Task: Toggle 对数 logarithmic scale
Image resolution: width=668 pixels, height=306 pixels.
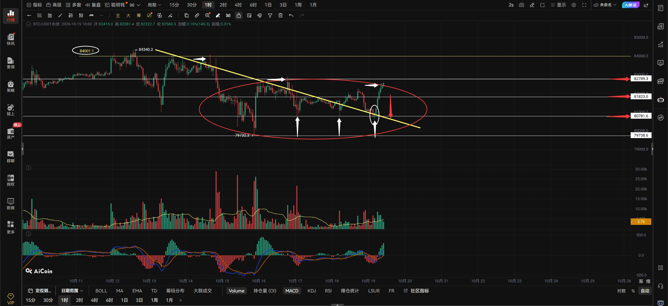Action: [621, 291]
